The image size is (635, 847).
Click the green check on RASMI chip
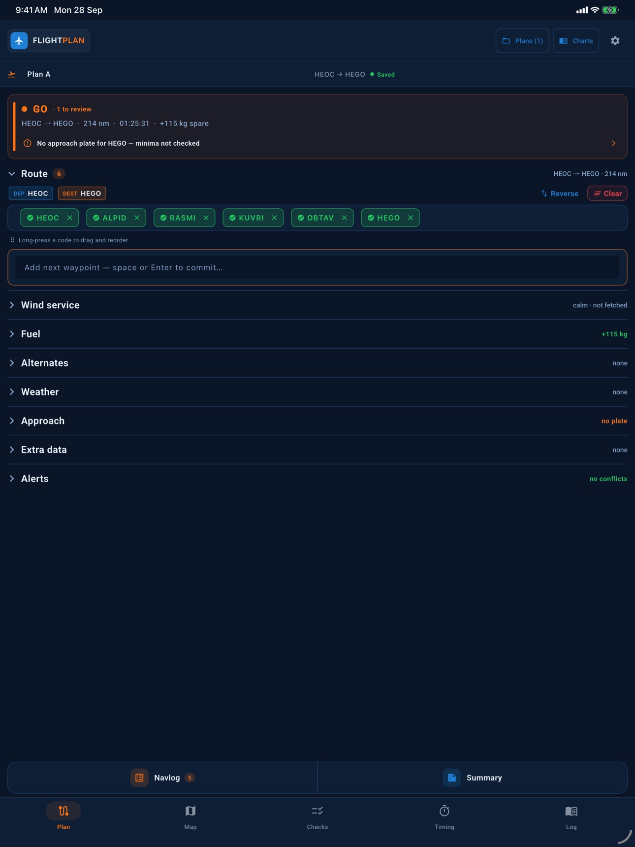coord(163,218)
